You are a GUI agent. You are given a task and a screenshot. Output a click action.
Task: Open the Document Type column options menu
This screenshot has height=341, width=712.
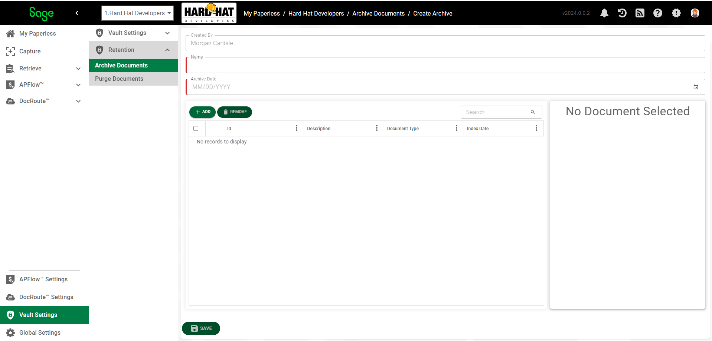click(456, 128)
